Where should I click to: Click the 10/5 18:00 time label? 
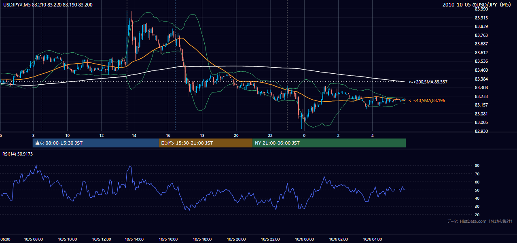(x=202, y=239)
